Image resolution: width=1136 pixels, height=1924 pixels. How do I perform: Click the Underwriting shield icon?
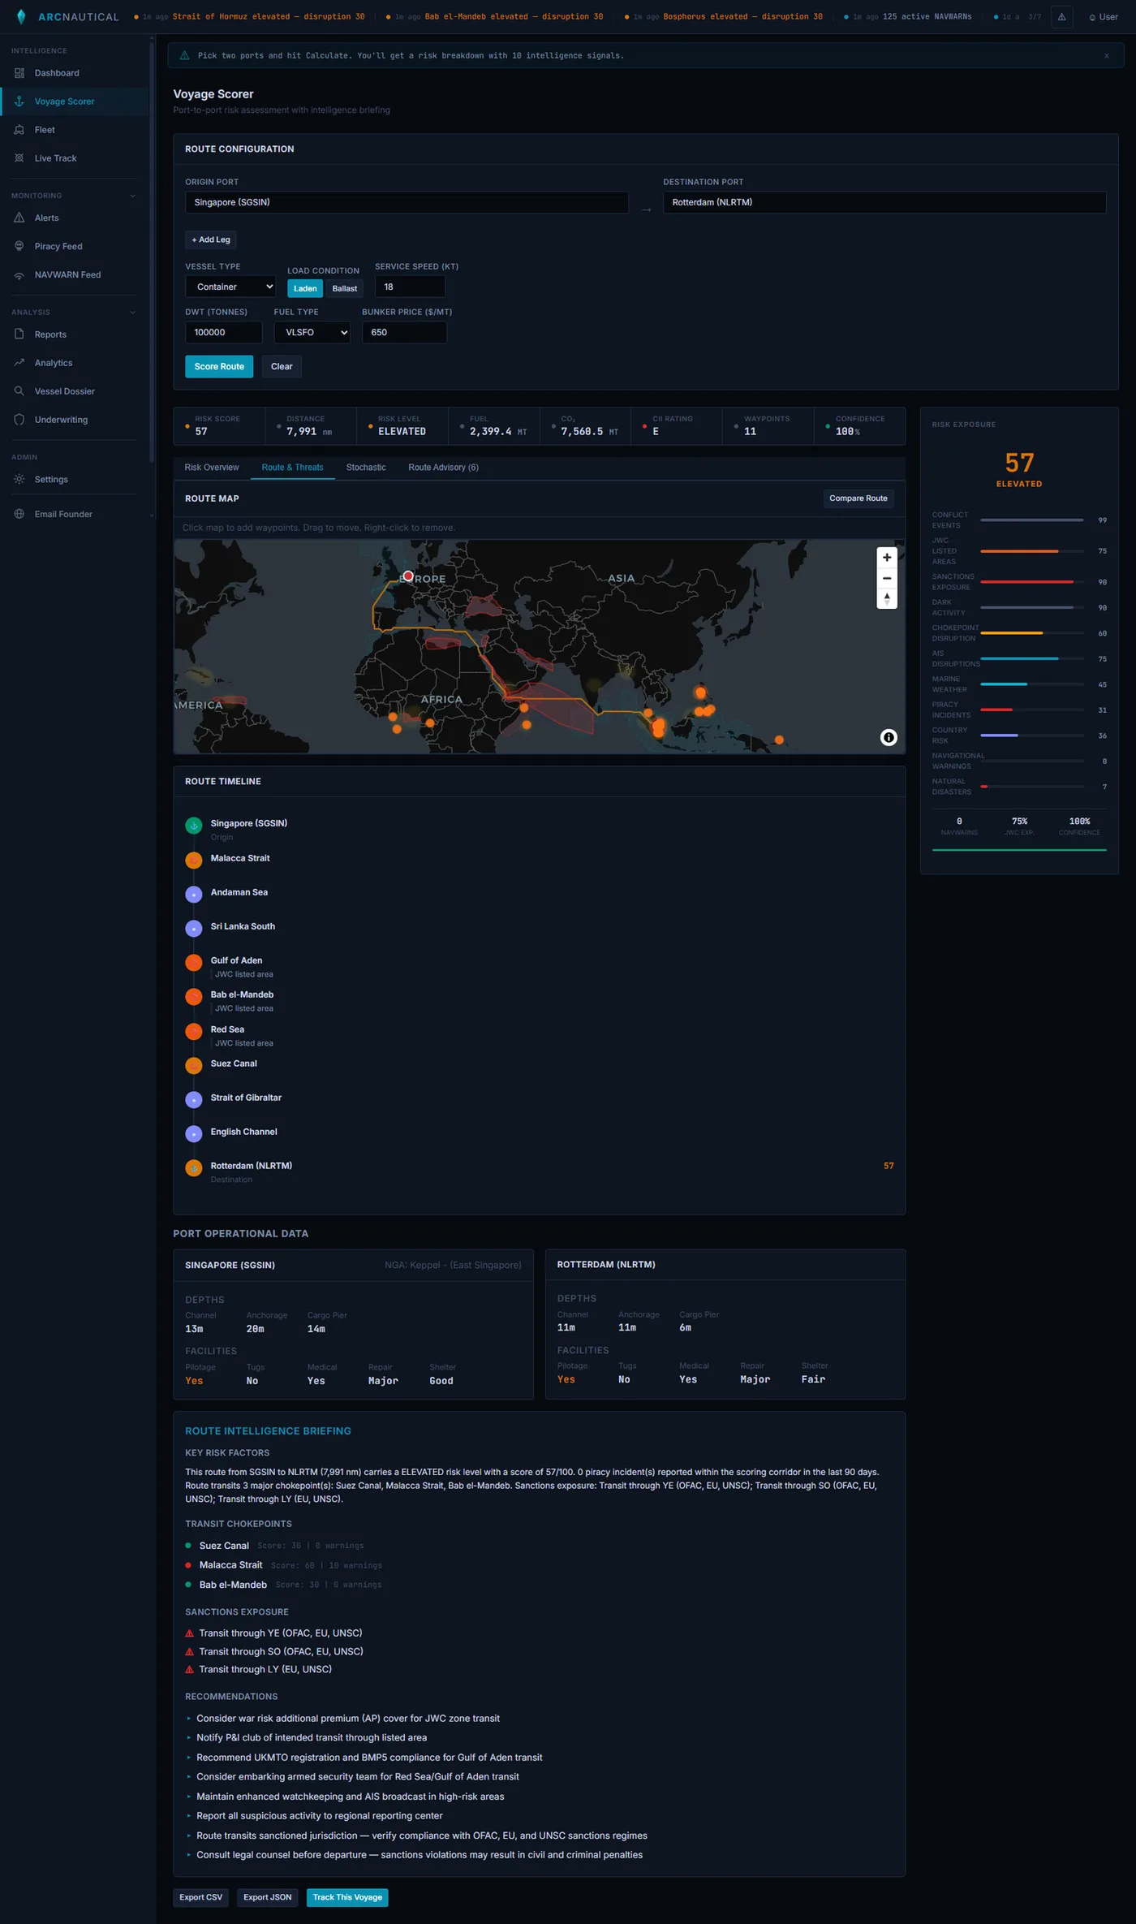19,420
